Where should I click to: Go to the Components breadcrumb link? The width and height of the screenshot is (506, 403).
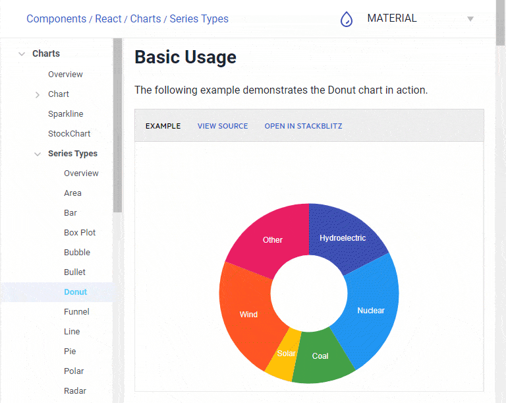[x=56, y=18]
